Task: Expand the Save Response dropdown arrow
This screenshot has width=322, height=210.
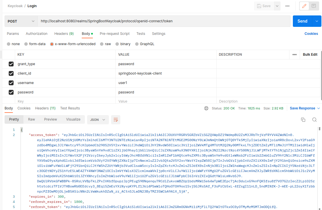Action: (319, 108)
